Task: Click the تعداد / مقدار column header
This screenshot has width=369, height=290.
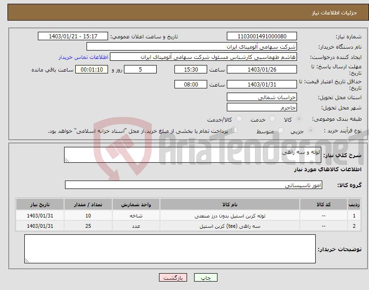Action: click(x=88, y=204)
